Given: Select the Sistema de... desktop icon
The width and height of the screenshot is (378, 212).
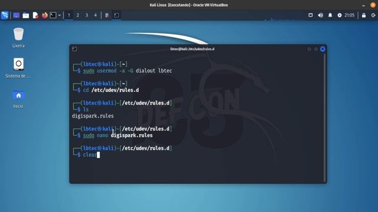Looking at the screenshot, I should tap(18, 68).
